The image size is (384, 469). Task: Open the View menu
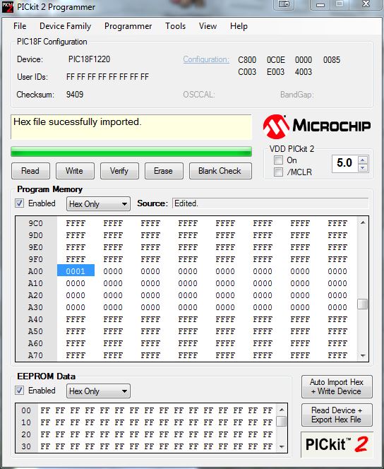click(x=208, y=26)
